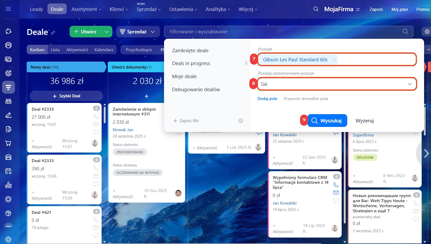Screen dimensions: 431x244
Task: Open the Nowak Jan contact link
Action: [123, 130]
